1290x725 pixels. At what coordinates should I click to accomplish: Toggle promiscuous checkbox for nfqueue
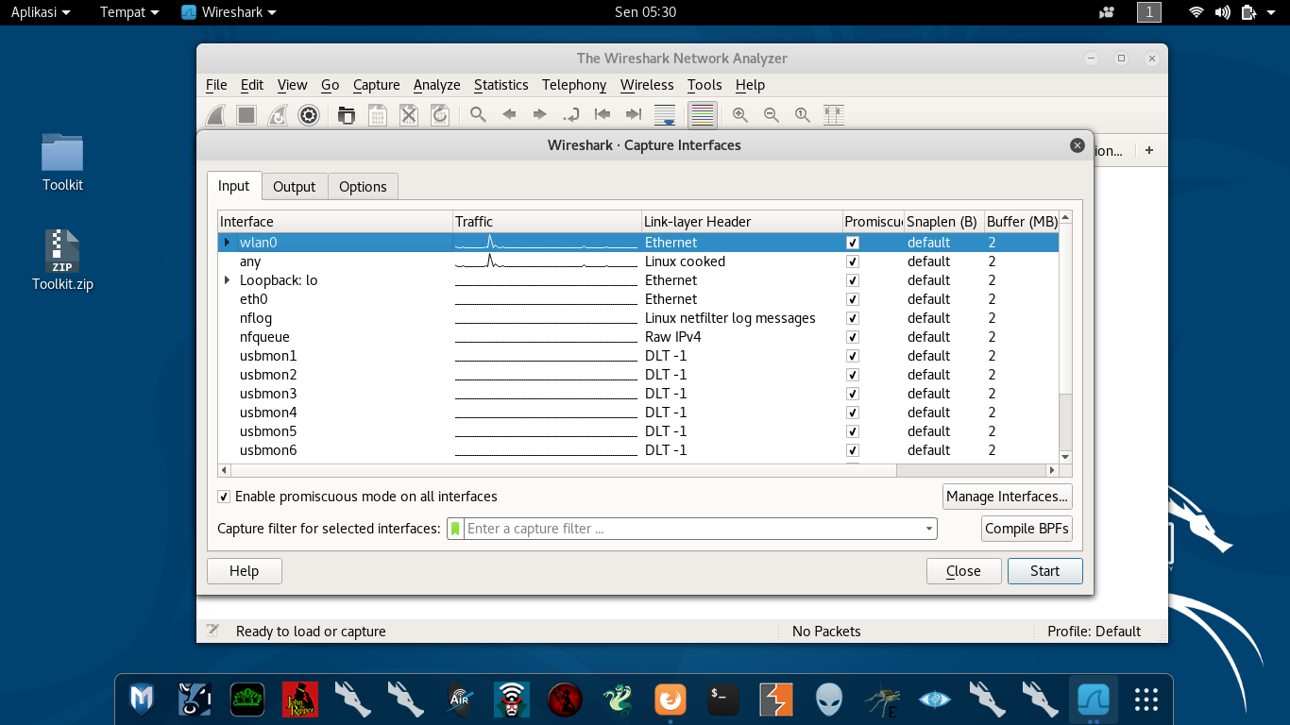point(853,337)
